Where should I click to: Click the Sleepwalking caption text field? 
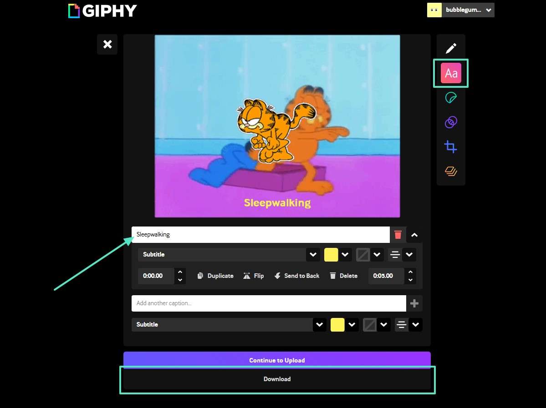pyautogui.click(x=260, y=234)
